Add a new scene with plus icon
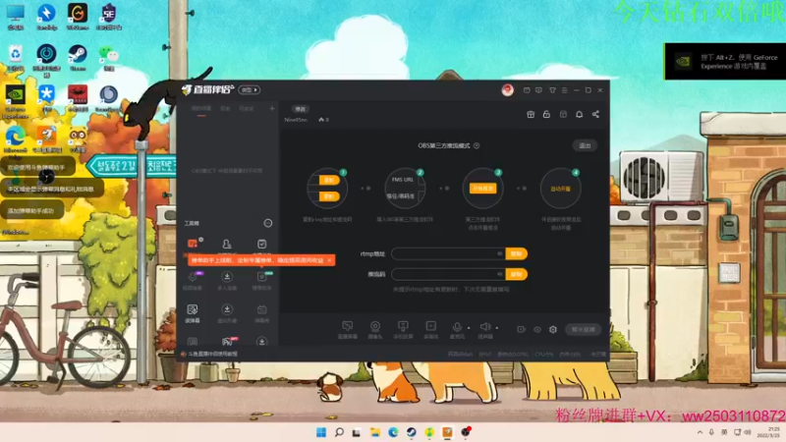Screen dimensions: 786x442 [272, 108]
